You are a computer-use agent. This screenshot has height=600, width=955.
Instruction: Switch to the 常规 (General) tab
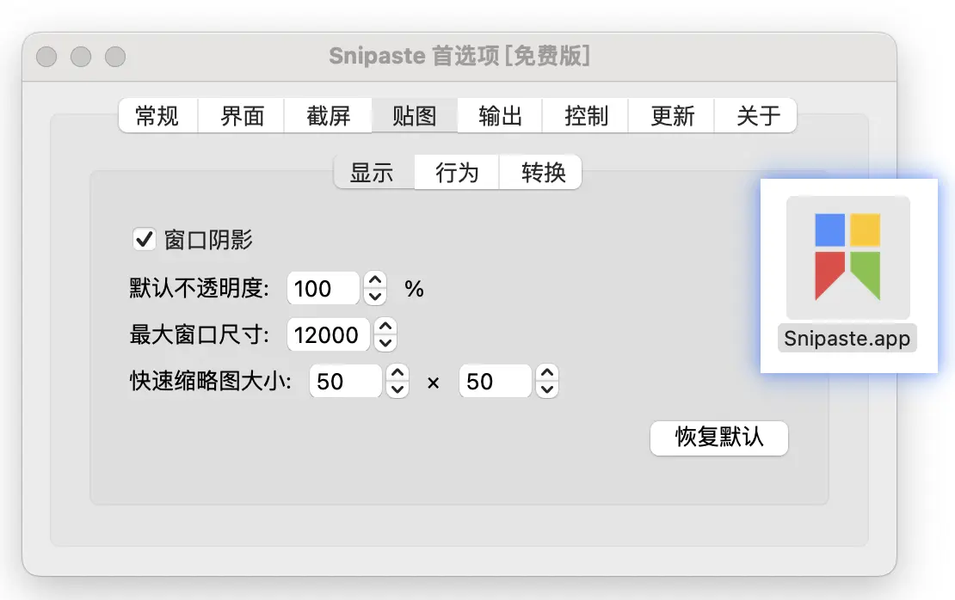pos(157,116)
